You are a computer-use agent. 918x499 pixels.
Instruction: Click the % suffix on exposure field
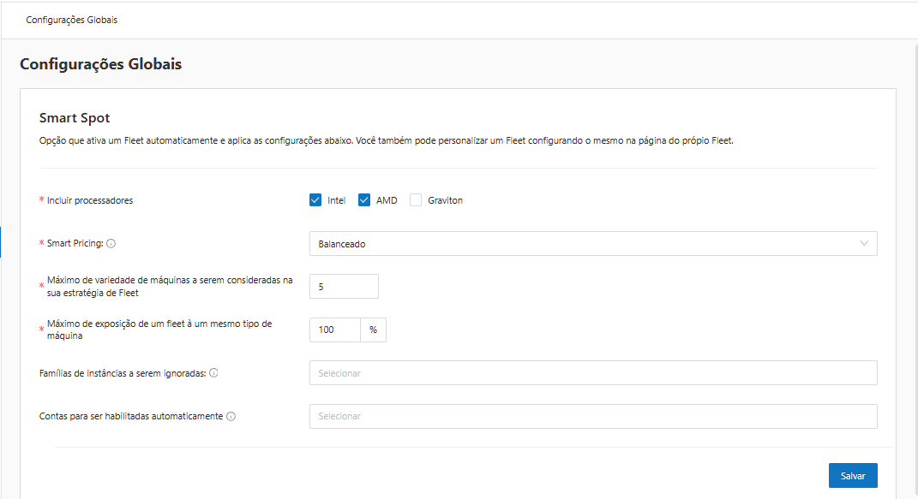(373, 330)
